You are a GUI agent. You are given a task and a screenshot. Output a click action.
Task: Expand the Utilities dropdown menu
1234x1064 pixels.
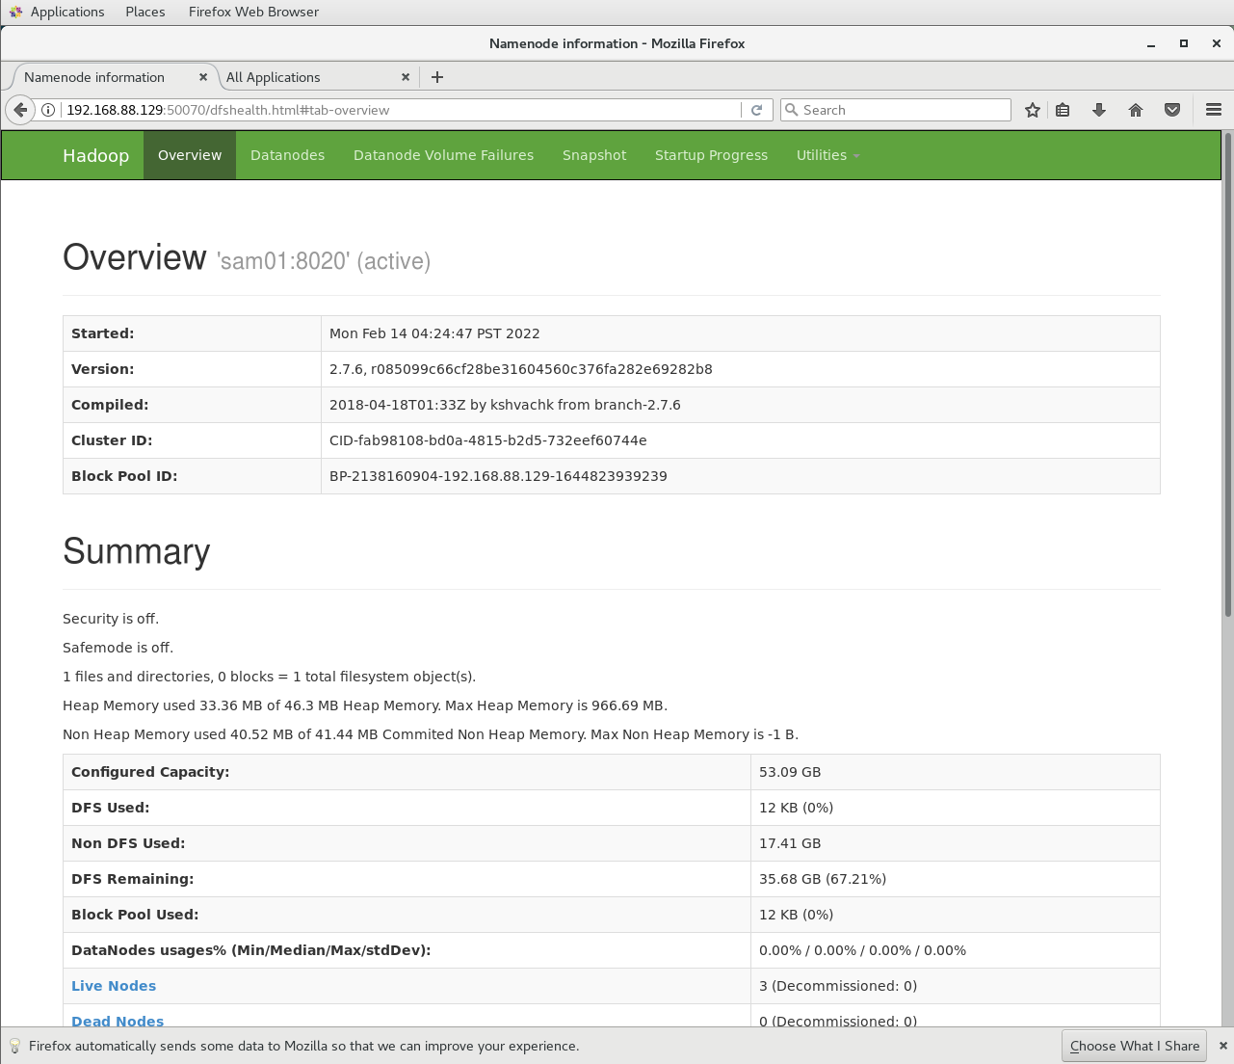pyautogui.click(x=827, y=155)
